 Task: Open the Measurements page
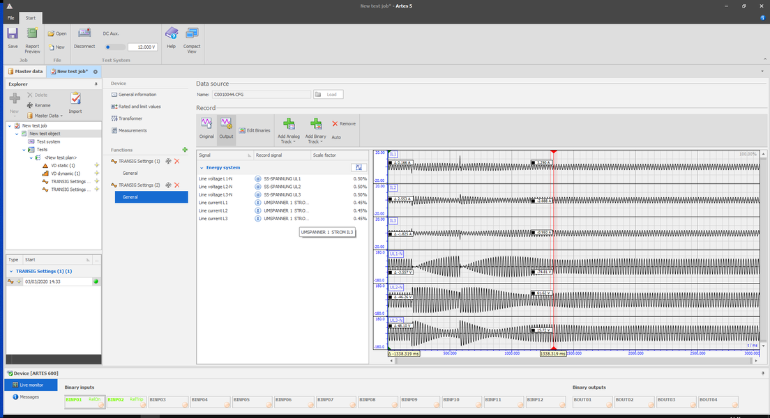[x=129, y=130]
